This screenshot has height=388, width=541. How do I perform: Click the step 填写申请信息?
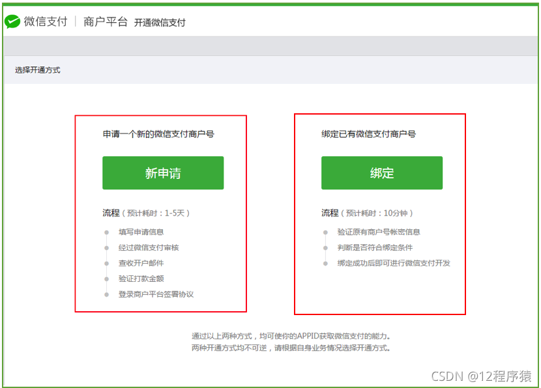point(141,232)
